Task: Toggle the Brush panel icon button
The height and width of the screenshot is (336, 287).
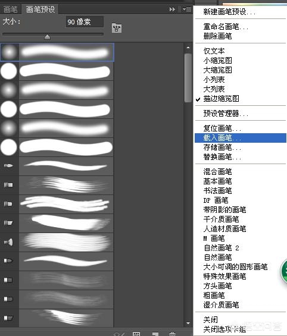Action: tap(117, 28)
